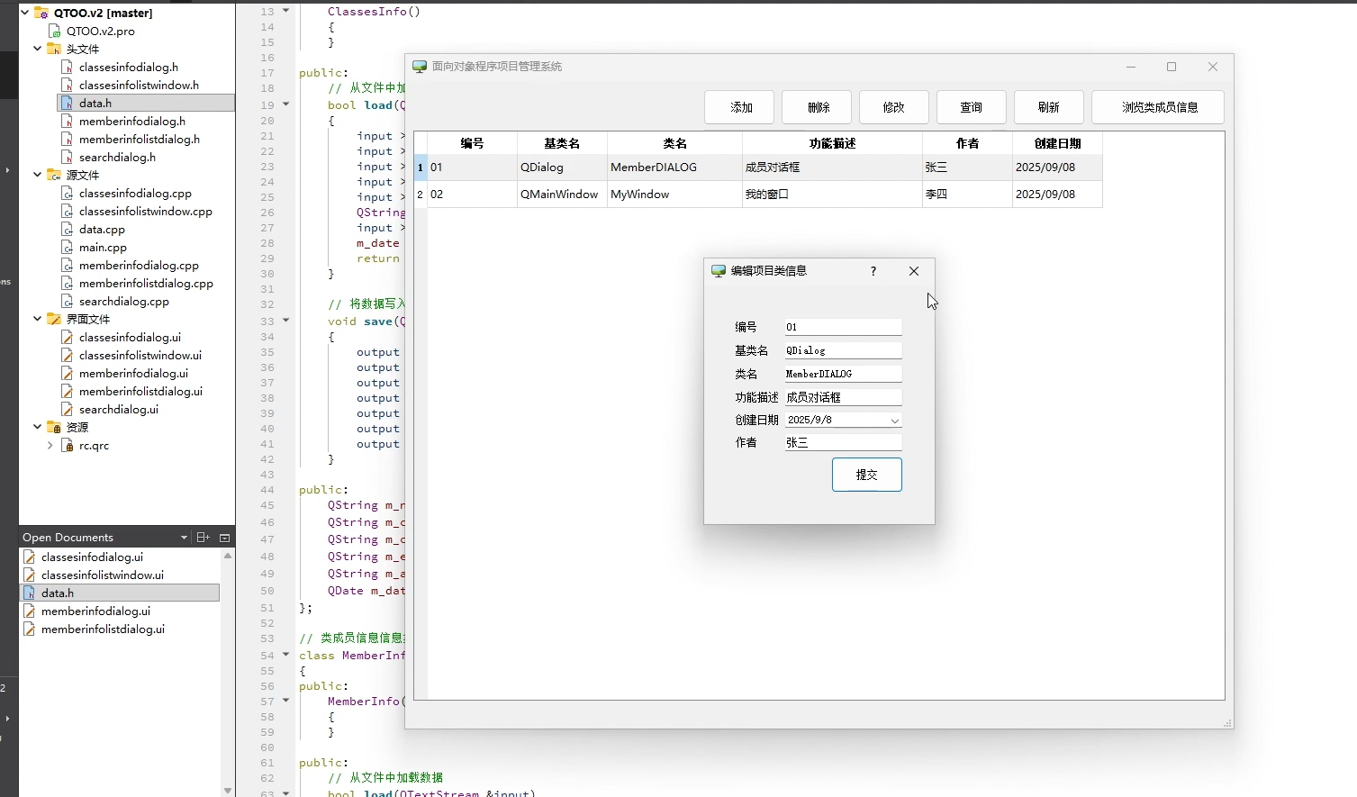
Task: Open classesinfodialog.ui in the project tree
Action: tap(130, 337)
